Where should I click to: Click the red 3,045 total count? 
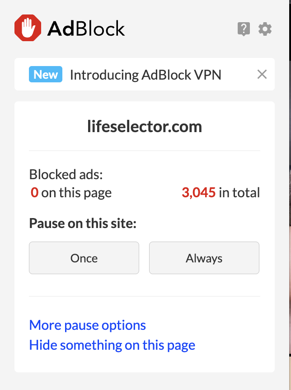[x=198, y=193]
